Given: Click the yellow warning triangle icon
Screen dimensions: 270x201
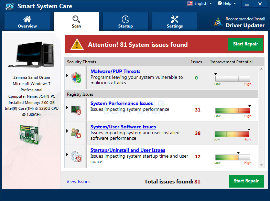Looking at the screenshot, I should click(77, 44).
